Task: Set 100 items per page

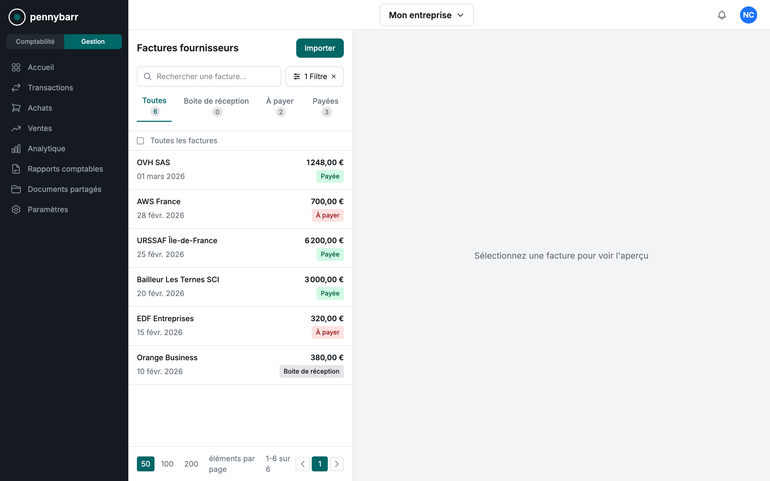Action: point(167,464)
